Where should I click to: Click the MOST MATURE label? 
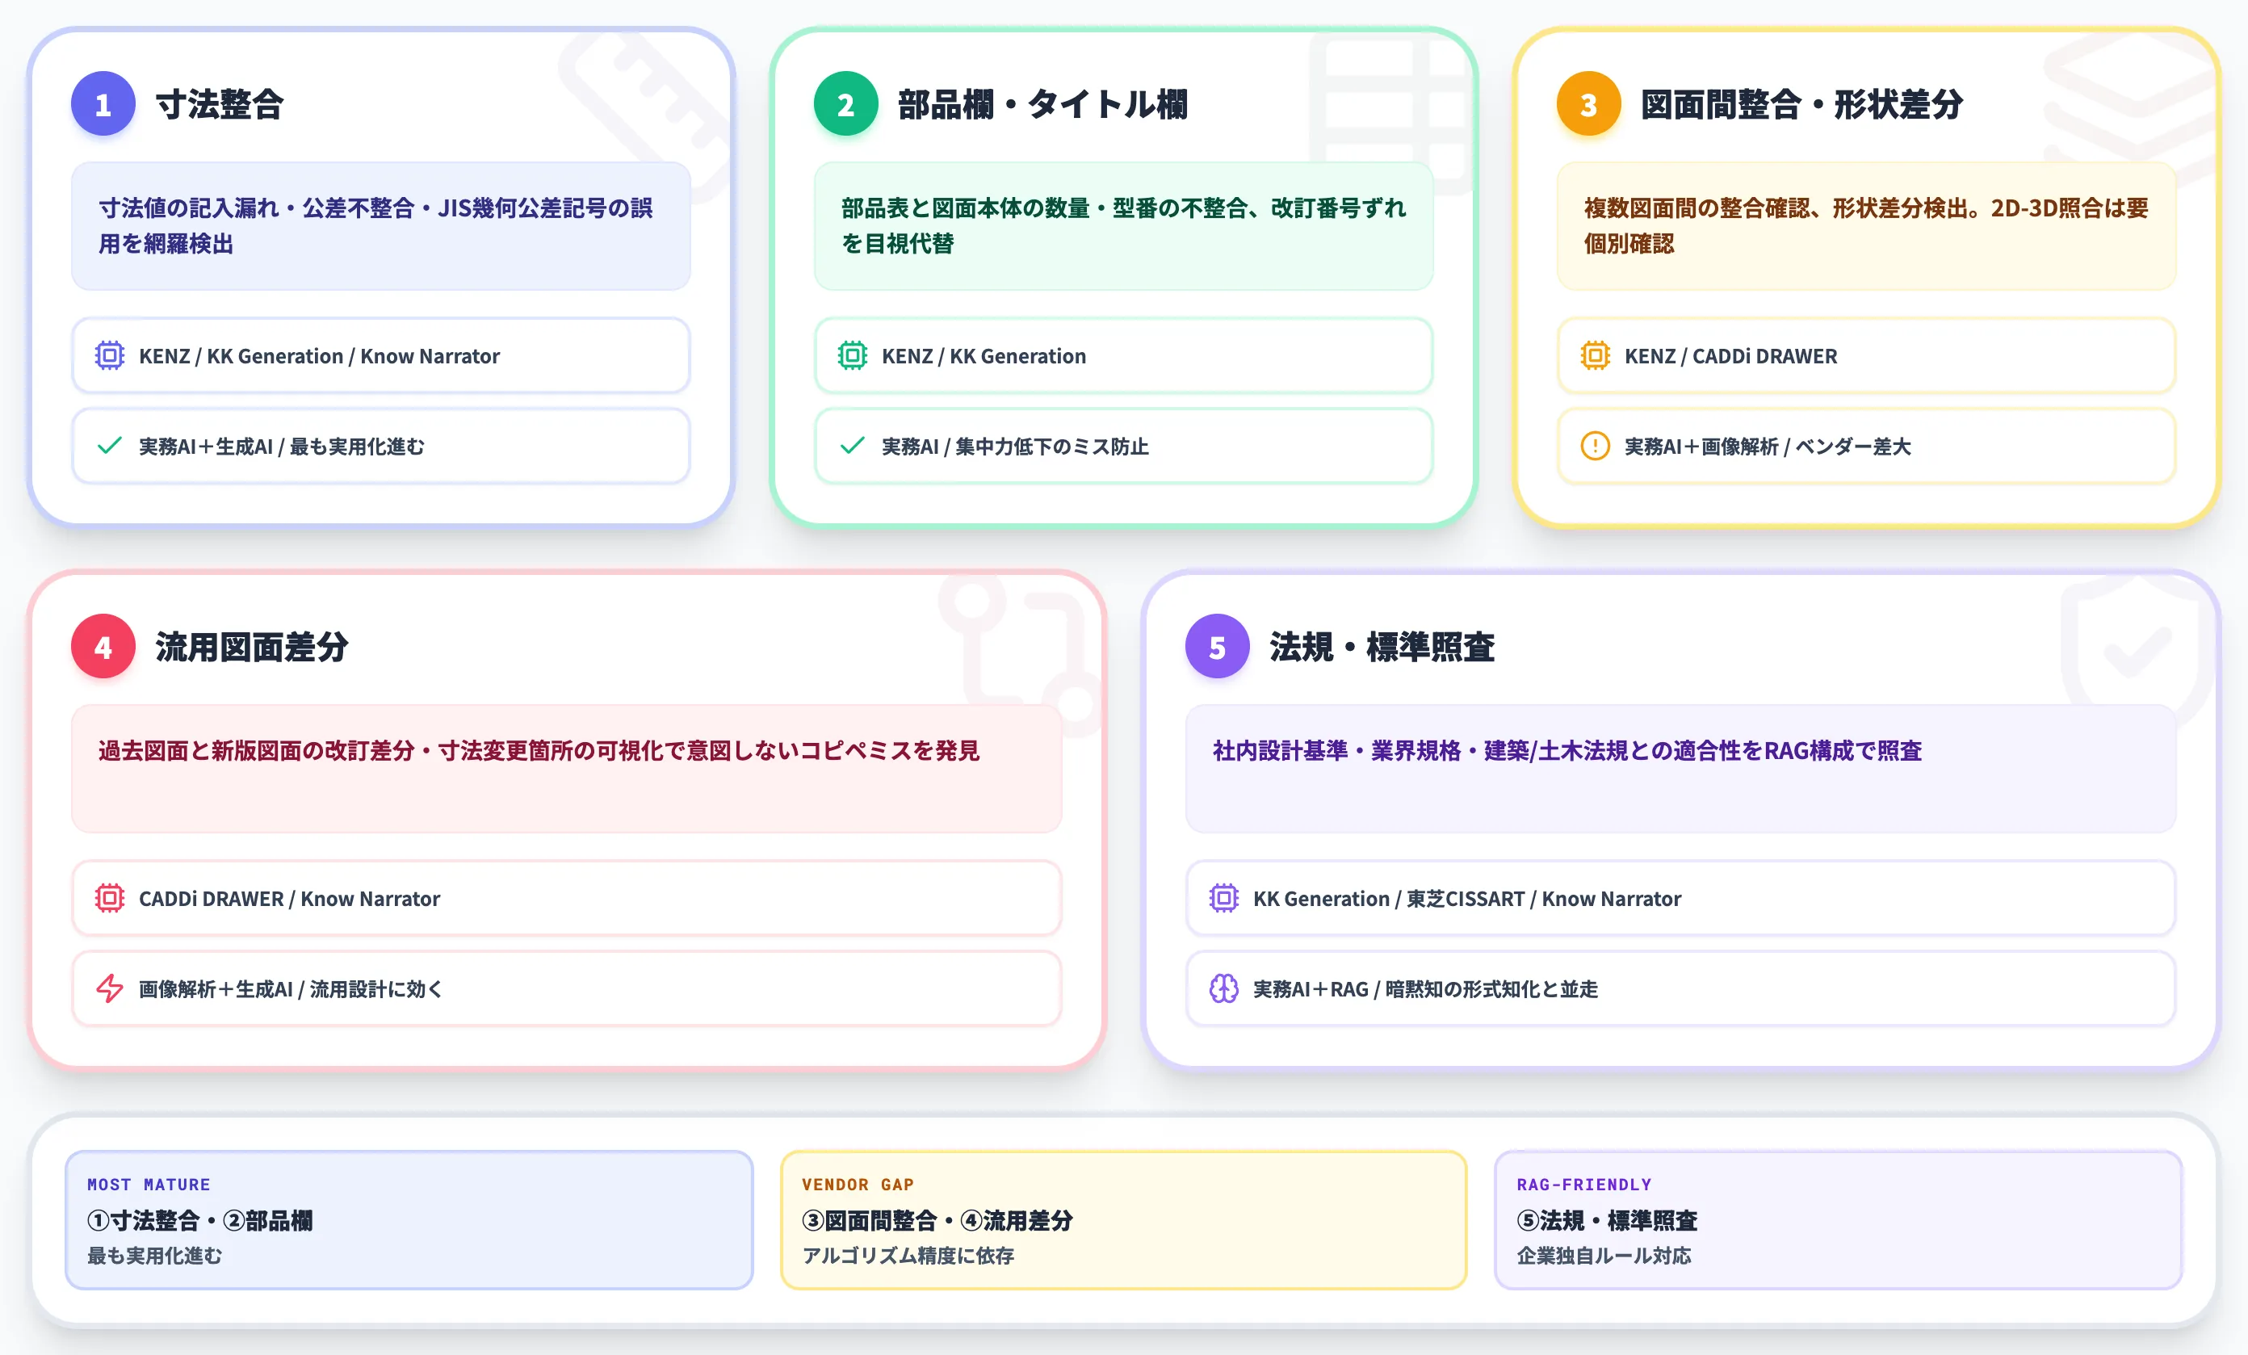[x=149, y=1185]
